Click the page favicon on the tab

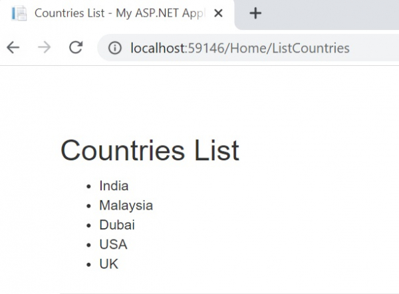tap(19, 13)
